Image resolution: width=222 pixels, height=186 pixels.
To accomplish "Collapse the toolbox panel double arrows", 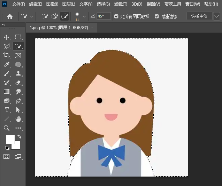I will tap(3, 24).
